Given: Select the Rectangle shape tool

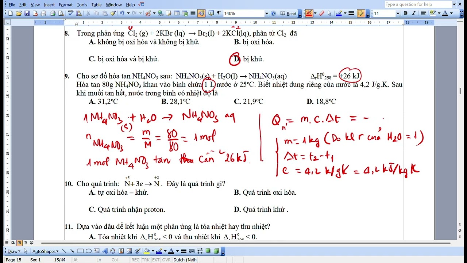Looking at the screenshot, I should (x=80, y=251).
